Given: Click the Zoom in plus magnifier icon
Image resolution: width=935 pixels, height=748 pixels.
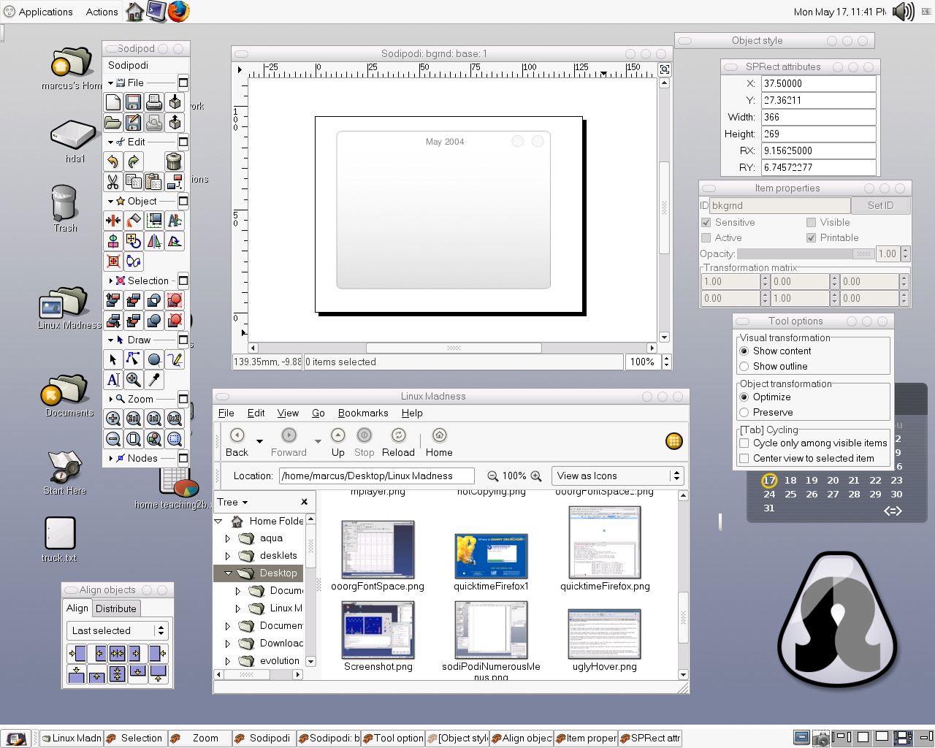Looking at the screenshot, I should pos(113,419).
